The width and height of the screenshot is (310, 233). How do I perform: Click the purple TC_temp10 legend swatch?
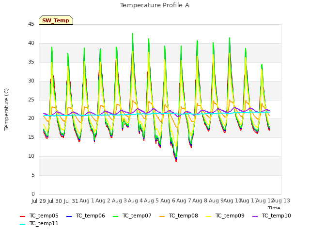(x=255, y=216)
